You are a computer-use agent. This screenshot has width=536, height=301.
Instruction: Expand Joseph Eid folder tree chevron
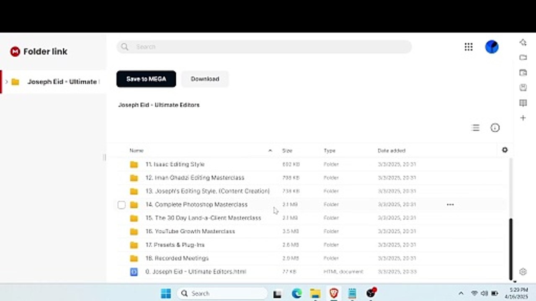[7, 82]
